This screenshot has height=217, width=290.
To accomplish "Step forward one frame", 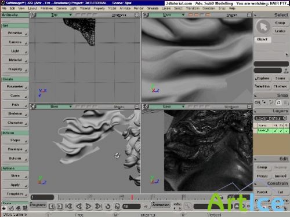I will coord(60,207).
